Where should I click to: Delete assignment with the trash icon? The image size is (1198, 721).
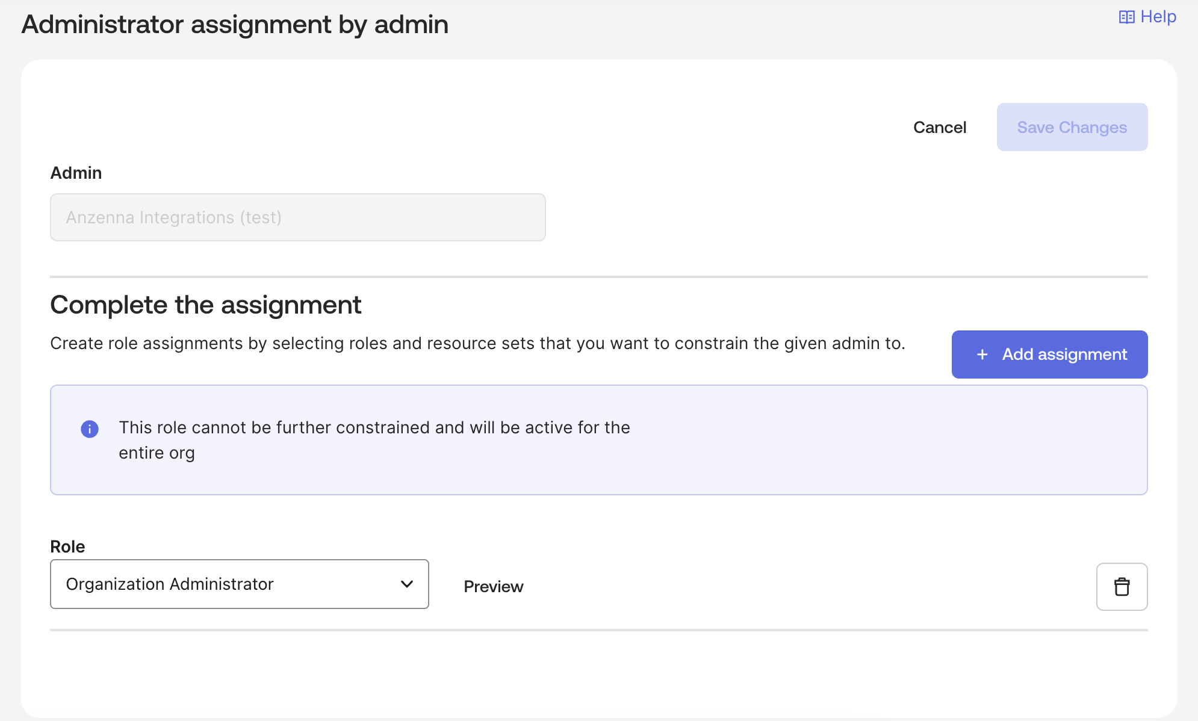pyautogui.click(x=1122, y=587)
